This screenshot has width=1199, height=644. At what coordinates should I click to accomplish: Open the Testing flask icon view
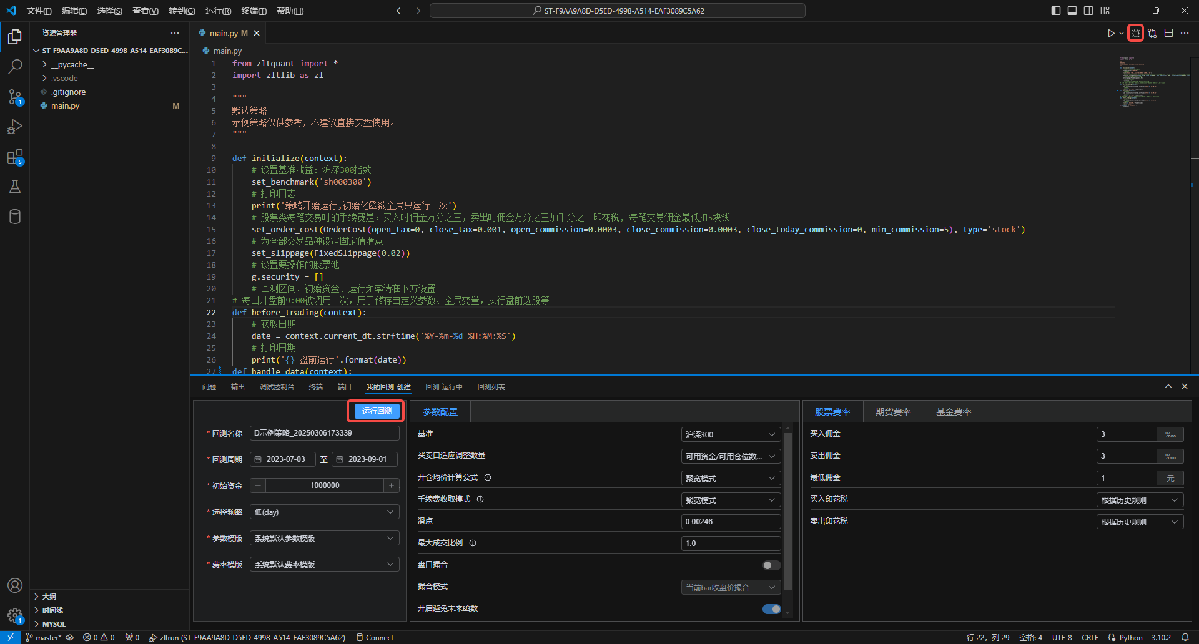(x=15, y=187)
